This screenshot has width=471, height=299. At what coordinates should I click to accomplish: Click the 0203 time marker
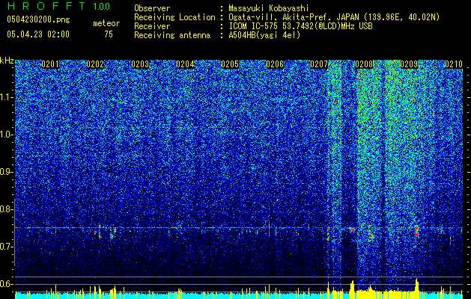(x=140, y=64)
